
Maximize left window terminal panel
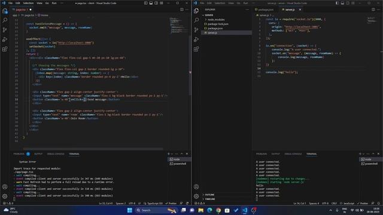181,154
